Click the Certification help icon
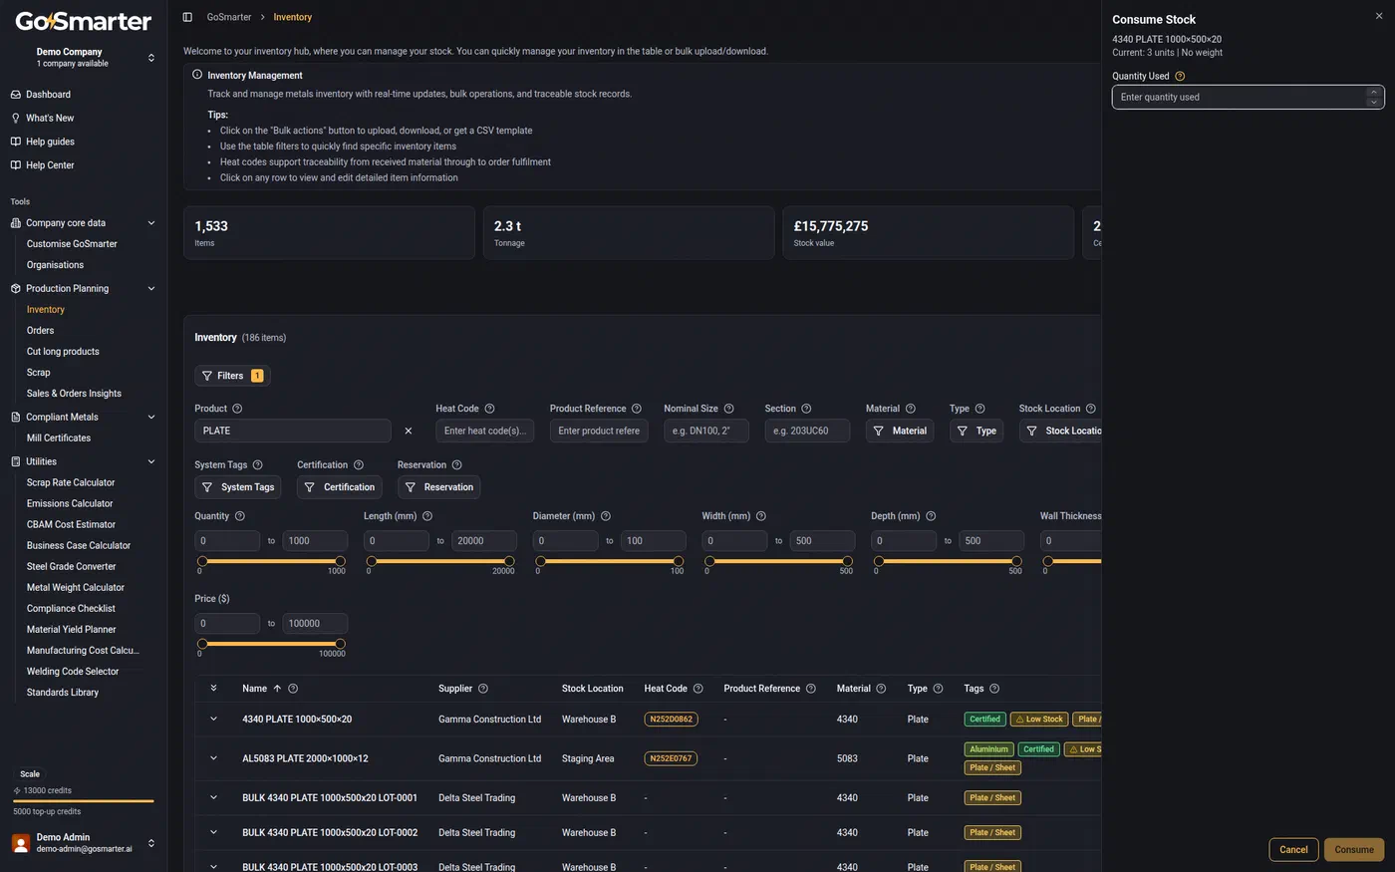This screenshot has width=1395, height=872. click(359, 465)
